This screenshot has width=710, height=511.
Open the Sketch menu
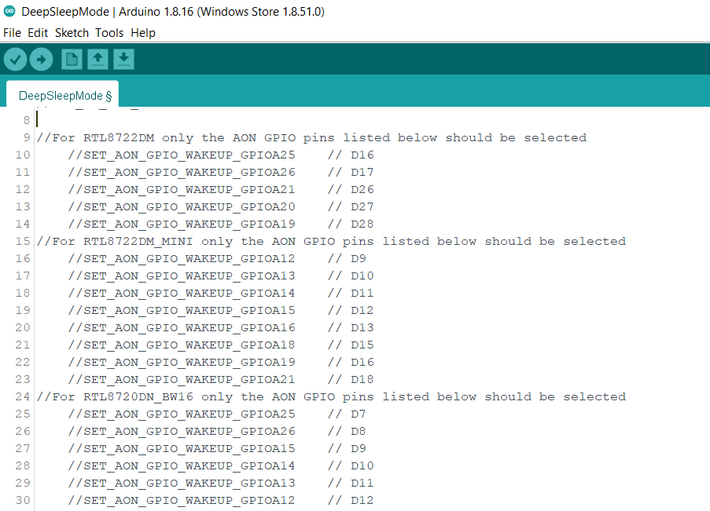coord(72,33)
